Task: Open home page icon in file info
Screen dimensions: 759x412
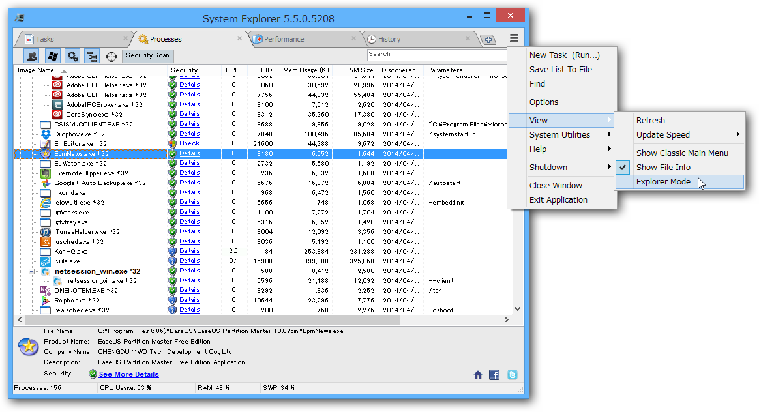Action: click(x=478, y=375)
